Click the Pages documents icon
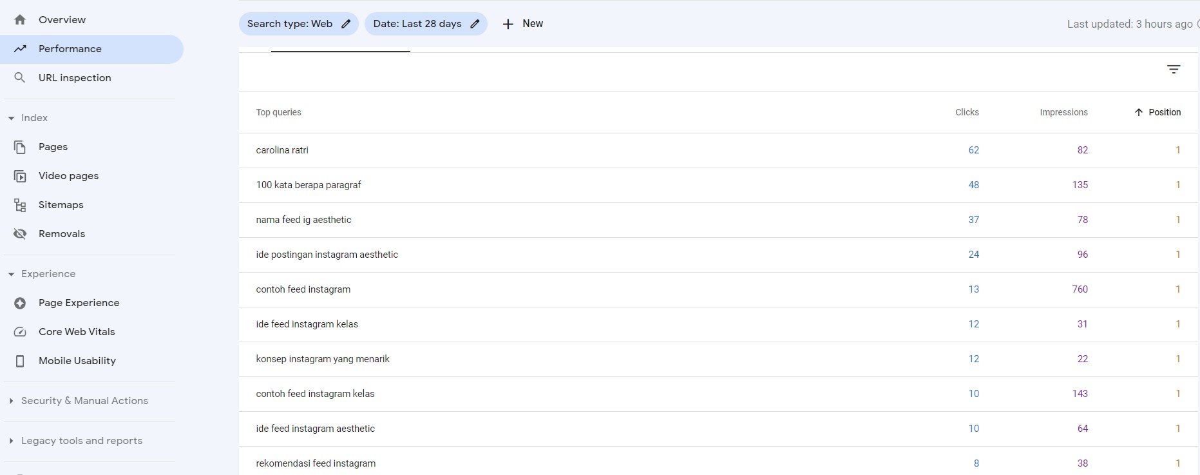The height and width of the screenshot is (475, 1200). [x=20, y=147]
